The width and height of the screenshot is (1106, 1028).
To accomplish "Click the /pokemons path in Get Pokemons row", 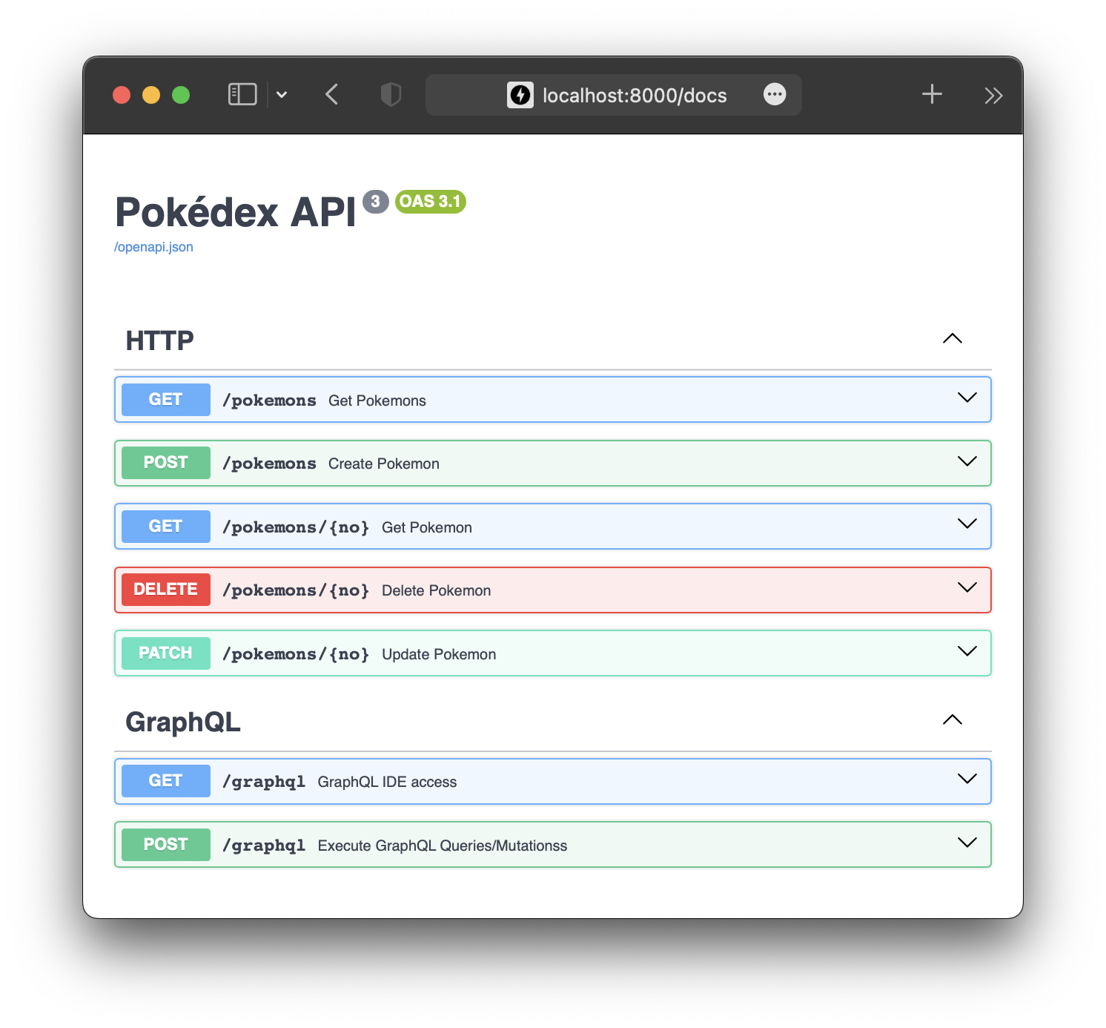I will (x=269, y=401).
